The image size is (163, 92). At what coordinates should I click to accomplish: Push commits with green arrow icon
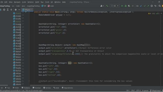[148, 6]
